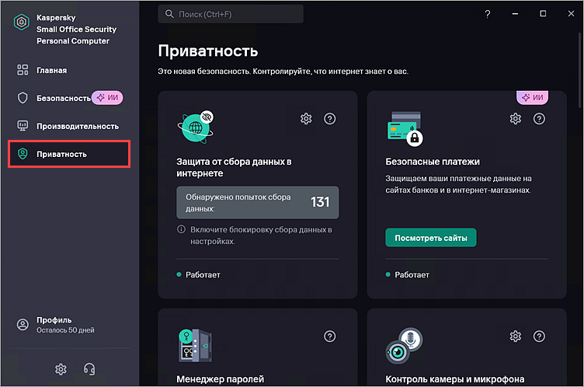Open help for Безопасные платежи card
The width and height of the screenshot is (584, 387).
[x=539, y=119]
